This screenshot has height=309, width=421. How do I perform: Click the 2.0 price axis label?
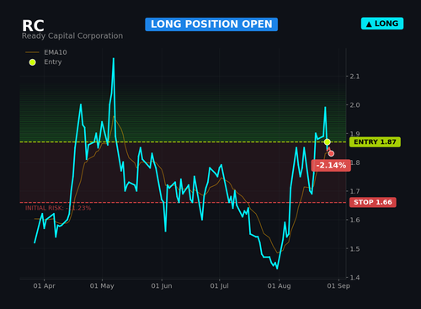(354, 105)
